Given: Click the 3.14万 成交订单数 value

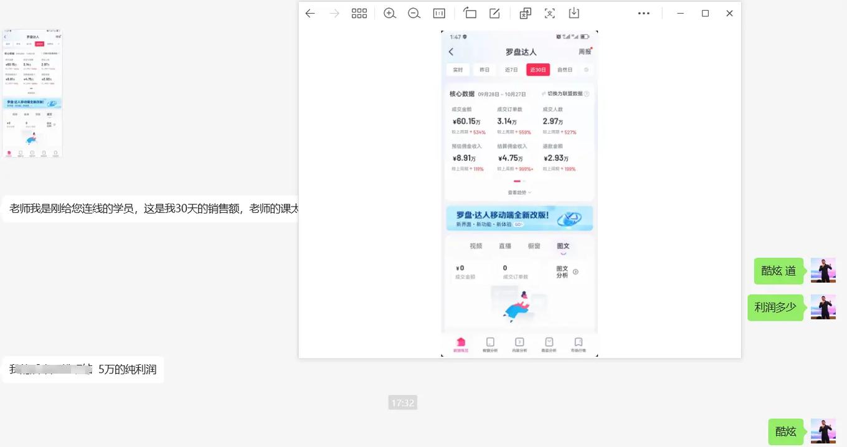Looking at the screenshot, I should point(507,121).
